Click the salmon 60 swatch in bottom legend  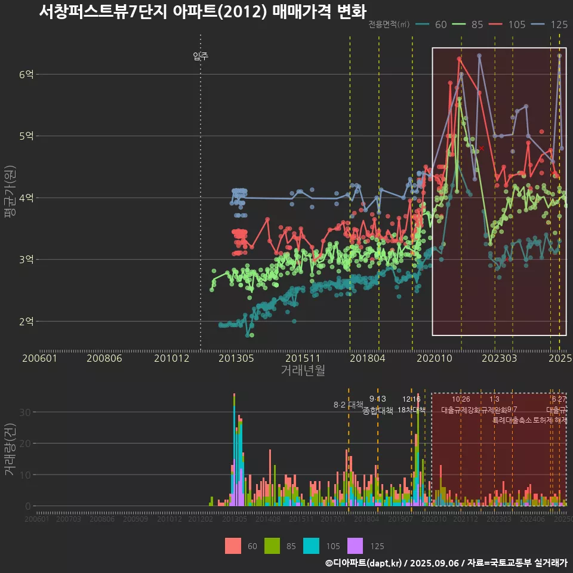tap(233, 546)
